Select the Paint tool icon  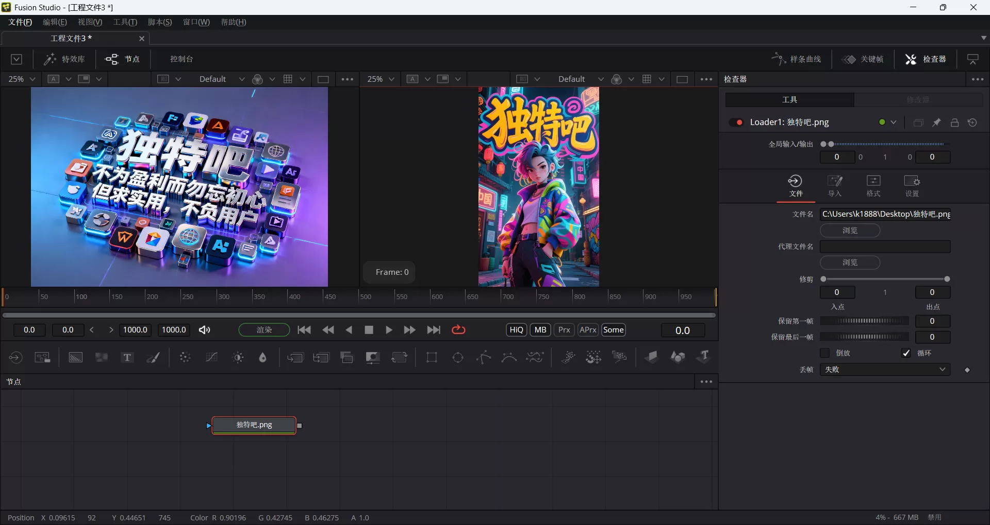[x=153, y=357]
